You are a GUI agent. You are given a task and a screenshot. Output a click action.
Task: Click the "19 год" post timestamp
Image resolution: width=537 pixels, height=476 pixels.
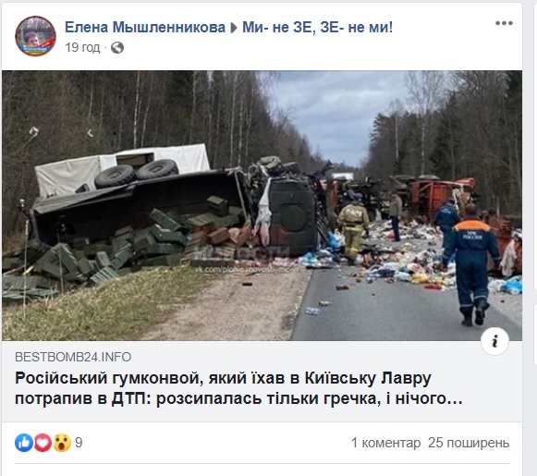point(82,48)
